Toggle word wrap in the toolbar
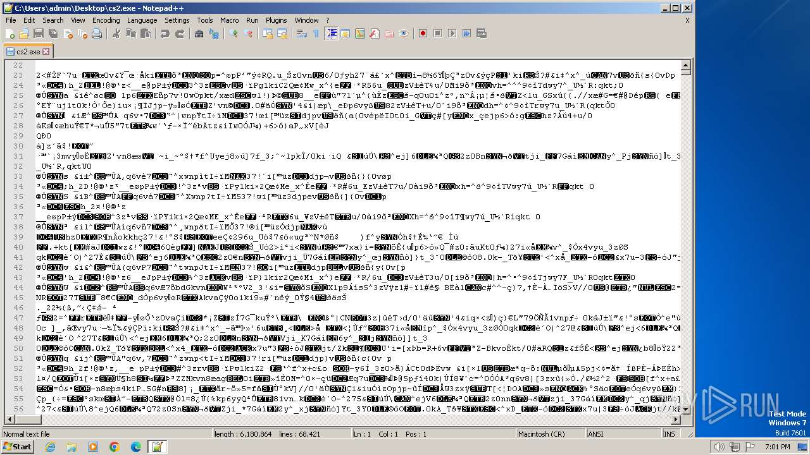This screenshot has height=455, width=810. tap(302, 33)
